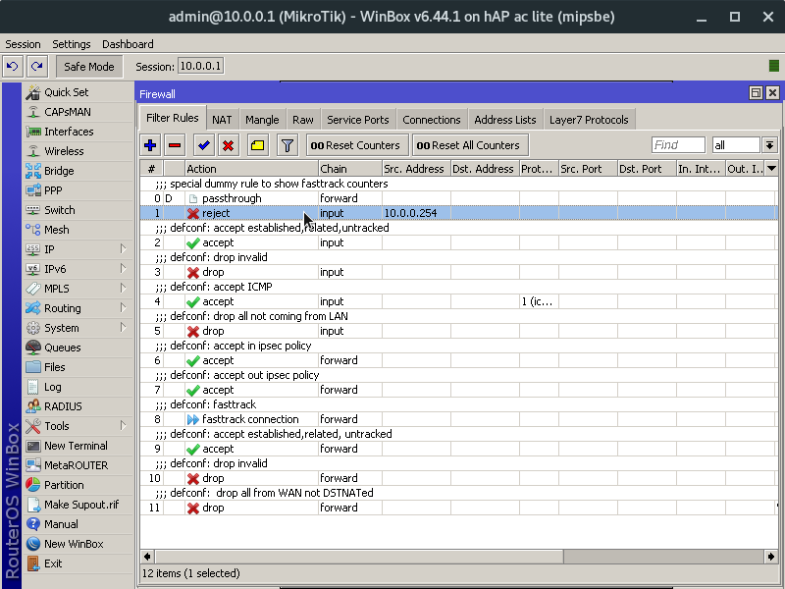Disable rule with red X icon

[x=229, y=145]
